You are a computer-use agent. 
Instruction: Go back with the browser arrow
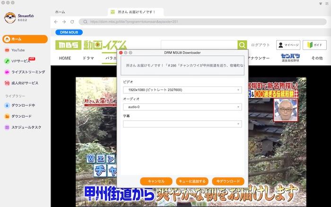(56, 22)
